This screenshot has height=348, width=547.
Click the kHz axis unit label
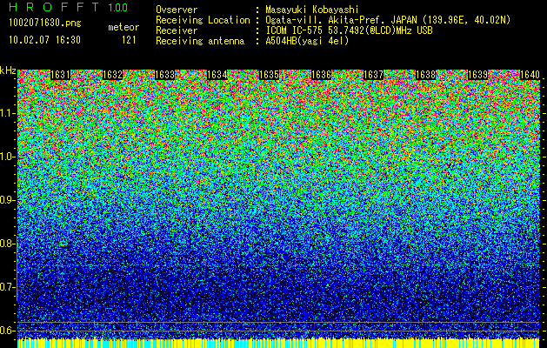[8, 70]
